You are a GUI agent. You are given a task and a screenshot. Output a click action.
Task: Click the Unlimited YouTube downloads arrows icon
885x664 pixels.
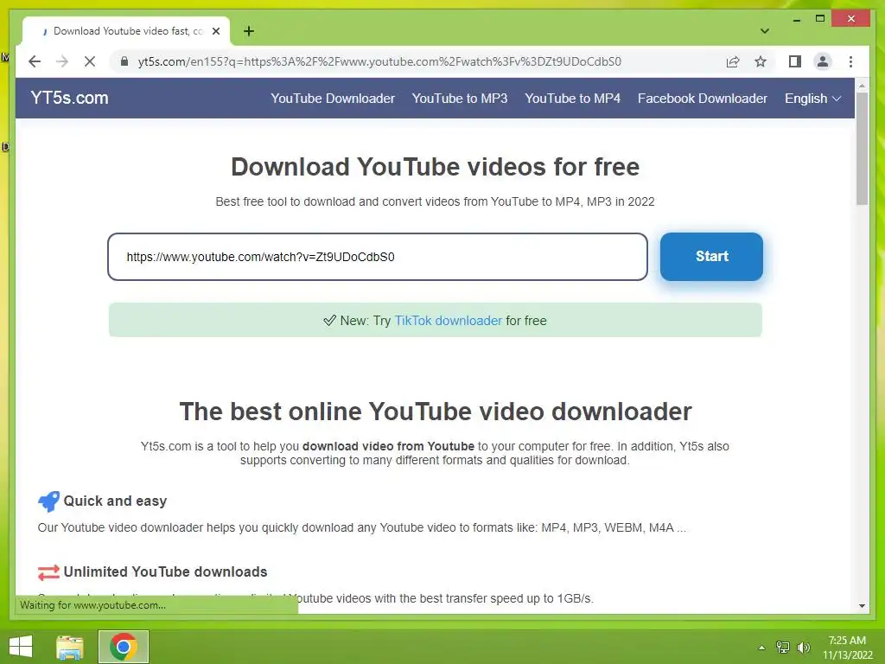click(48, 572)
